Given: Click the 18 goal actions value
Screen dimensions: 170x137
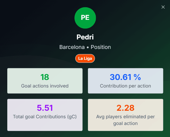Looking at the screenshot, I should click(x=45, y=77).
